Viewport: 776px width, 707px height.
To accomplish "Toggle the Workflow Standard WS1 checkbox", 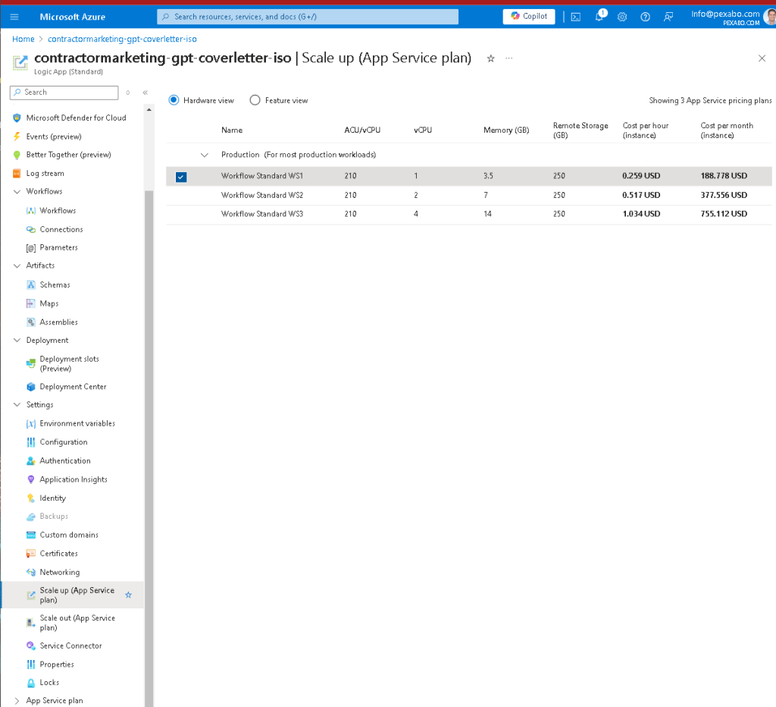I will tap(181, 177).
